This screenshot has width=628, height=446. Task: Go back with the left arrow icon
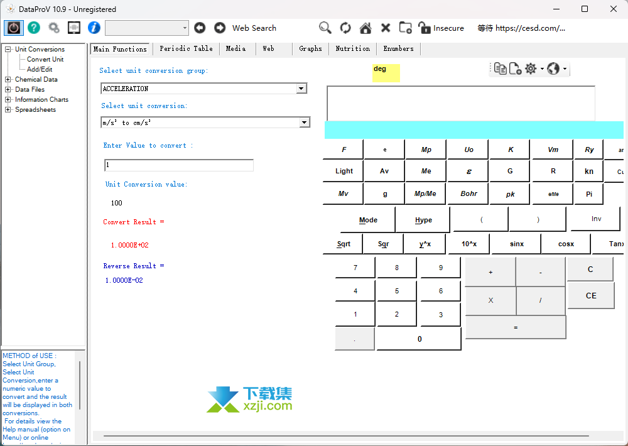pos(200,28)
